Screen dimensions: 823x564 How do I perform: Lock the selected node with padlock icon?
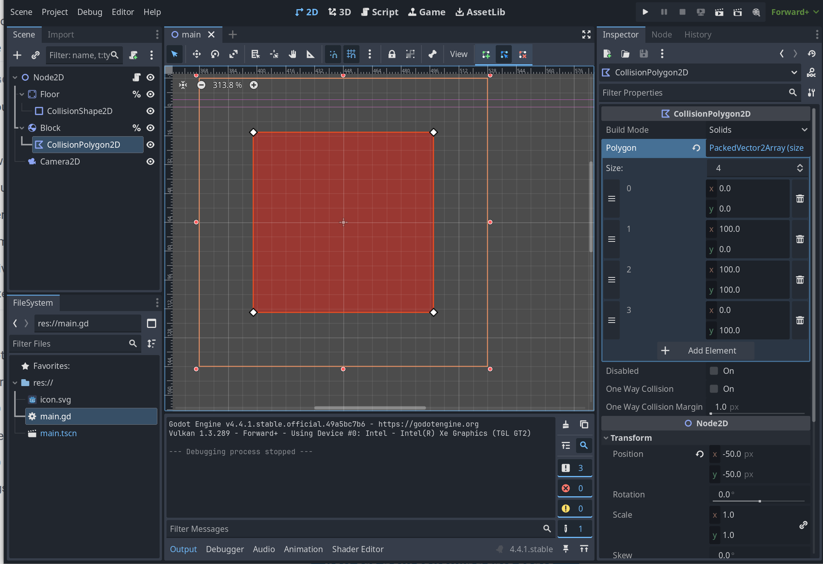tap(392, 54)
